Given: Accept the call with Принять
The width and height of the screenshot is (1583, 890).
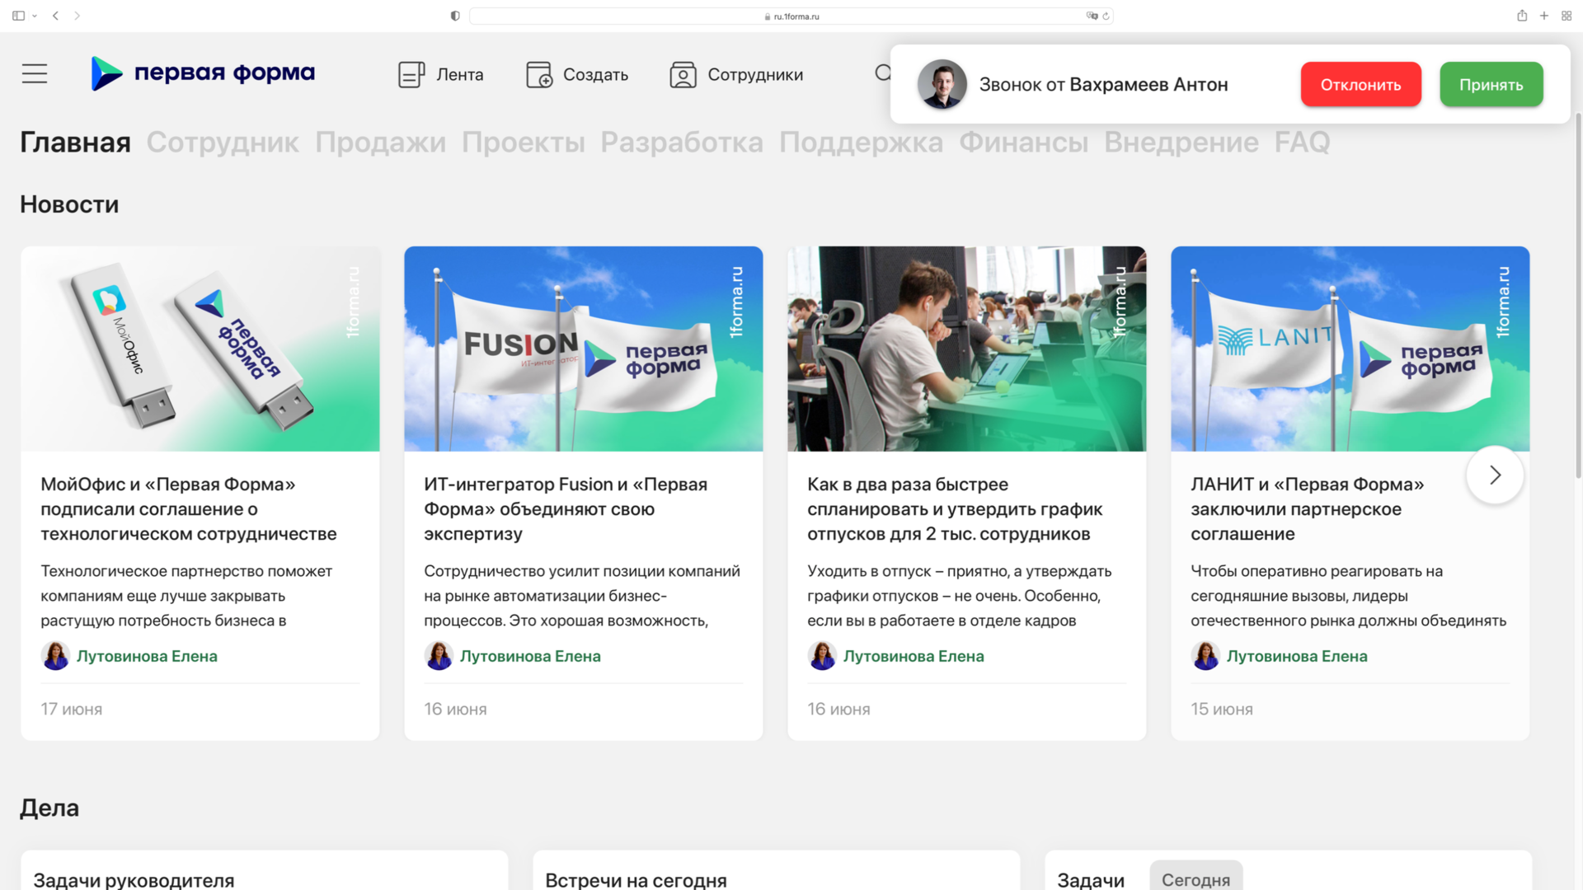Looking at the screenshot, I should pyautogui.click(x=1491, y=84).
